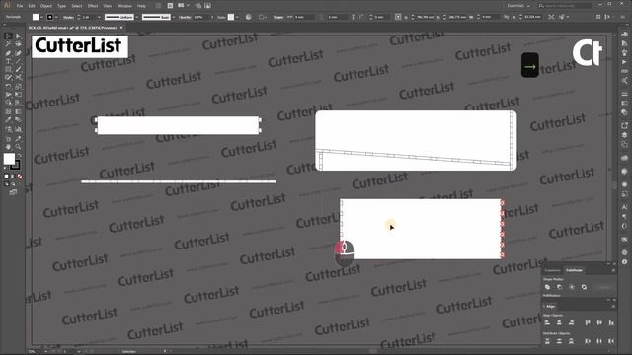Close the open document tab
The height and width of the screenshot is (355, 632).
coord(121,28)
